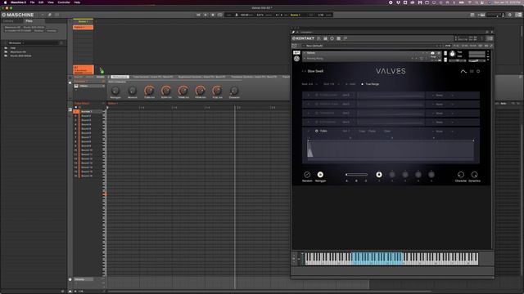Viewport: 524px width, 294px height.
Task: Select the Macintosh HD folder
Action: (18, 52)
